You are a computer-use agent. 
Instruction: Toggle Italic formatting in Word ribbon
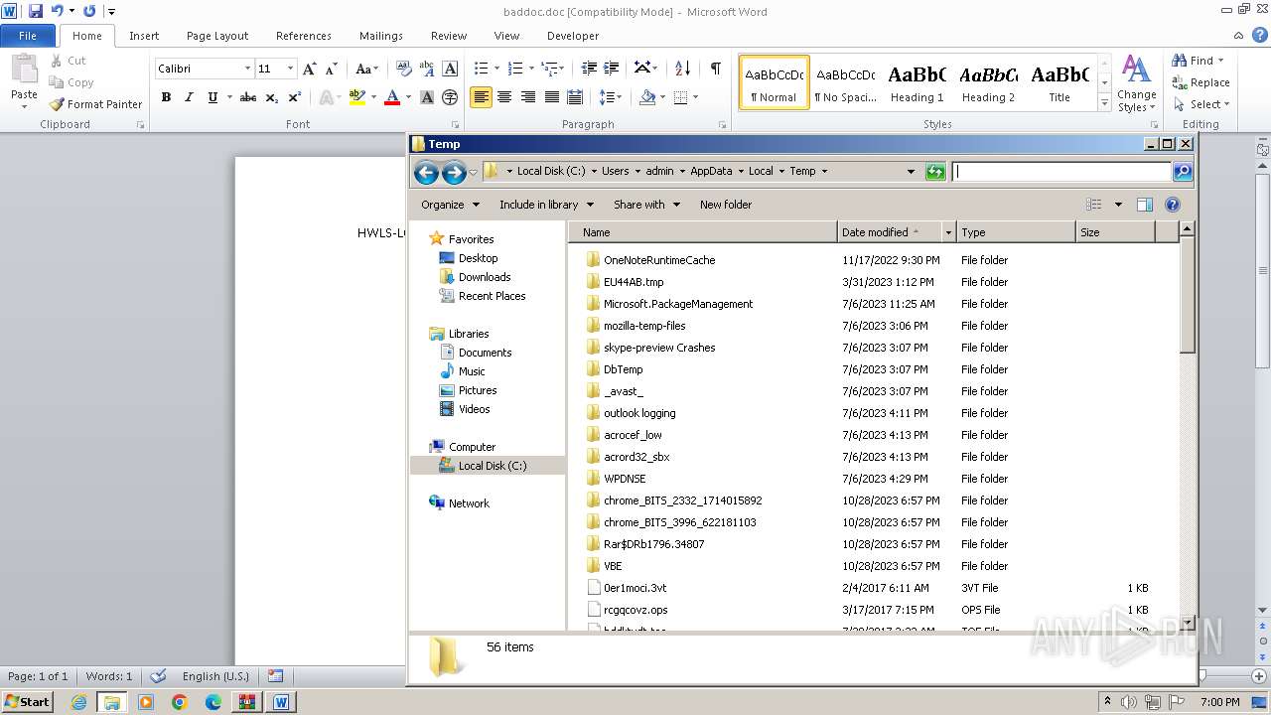189,97
